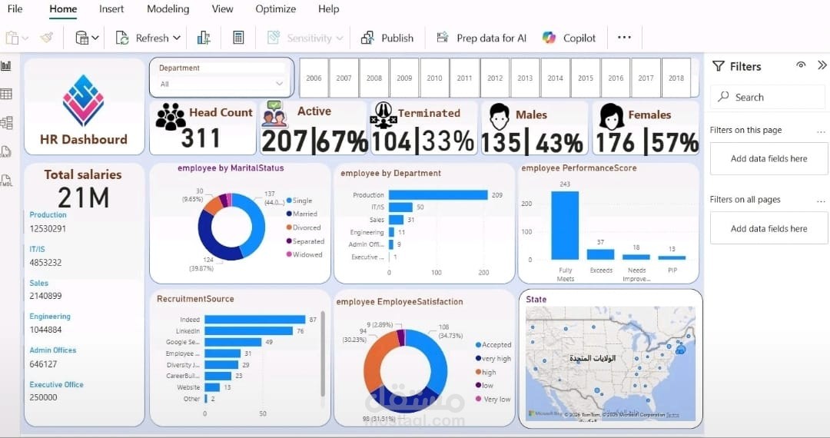830x438 pixels.
Task: Open TMDL view in sidebar
Action: point(6,181)
